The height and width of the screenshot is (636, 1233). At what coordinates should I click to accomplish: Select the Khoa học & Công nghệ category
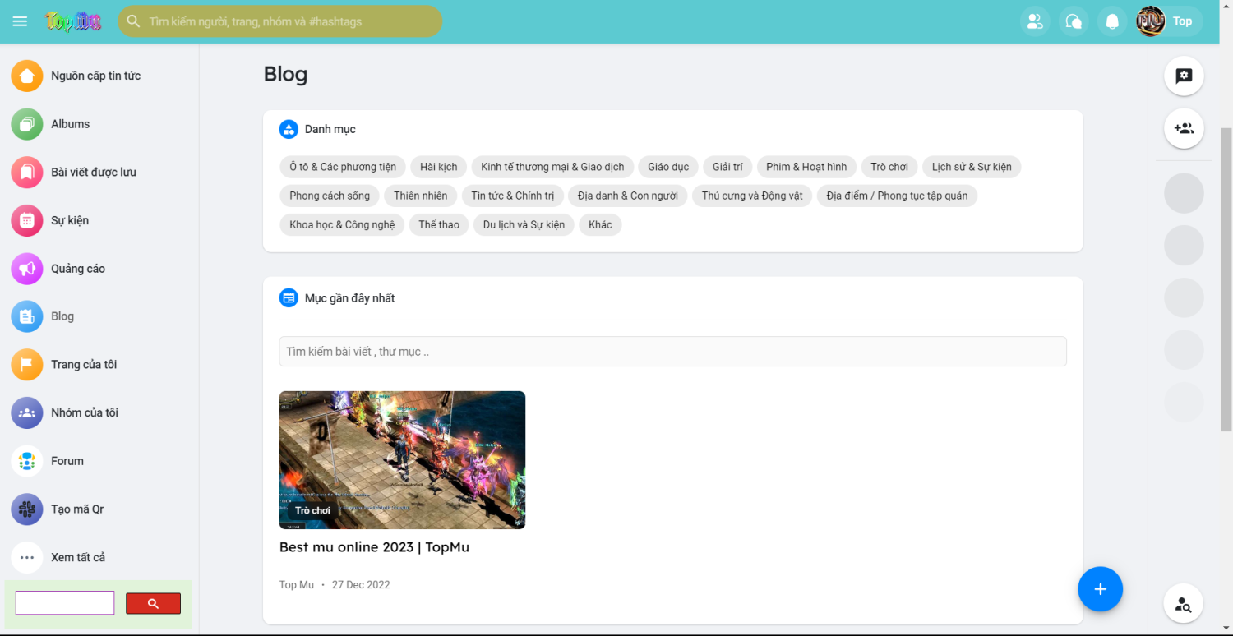[x=342, y=224]
